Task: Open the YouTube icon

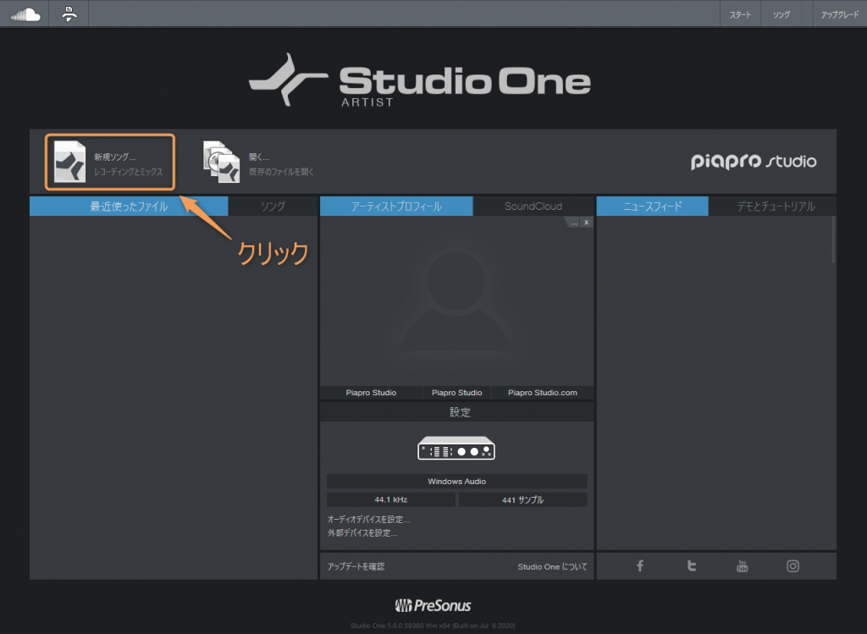Action: point(743,565)
